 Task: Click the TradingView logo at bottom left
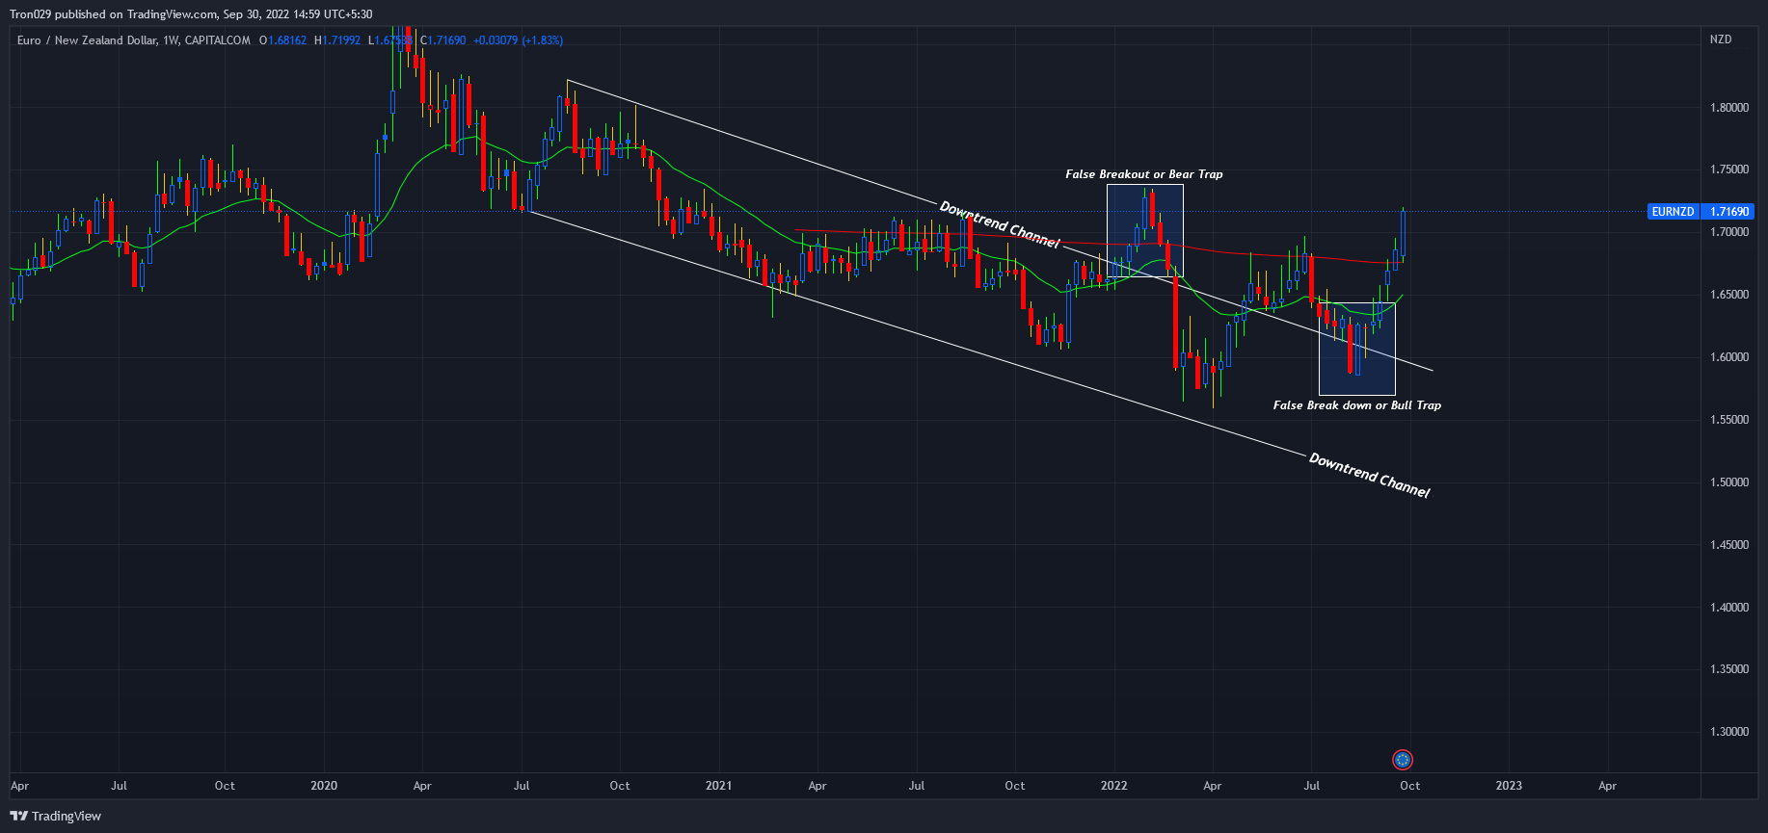[56, 816]
